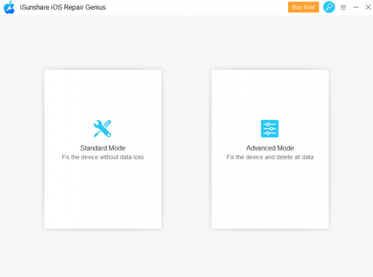Click the iSunshare apple logo icon

(x=9, y=7)
